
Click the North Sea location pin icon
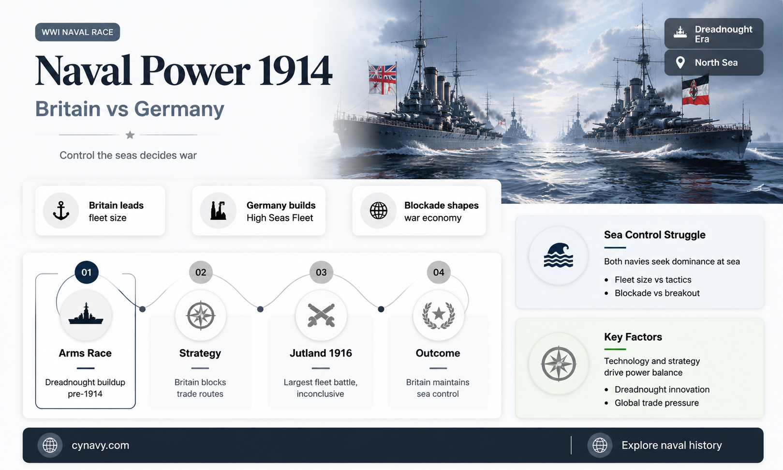[680, 62]
